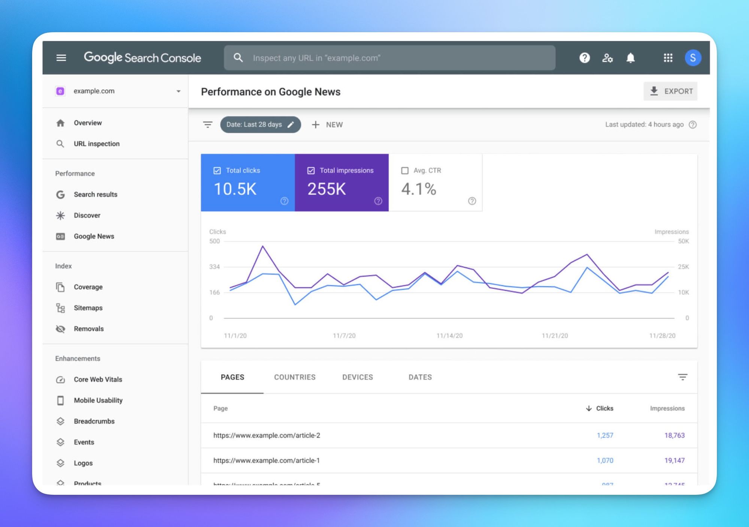Image resolution: width=749 pixels, height=527 pixels.
Task: Open Overview in the sidebar
Action: 88,123
